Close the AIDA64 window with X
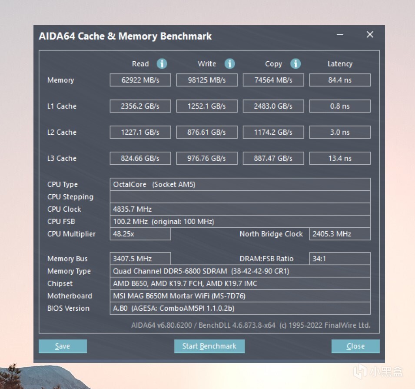 point(370,34)
